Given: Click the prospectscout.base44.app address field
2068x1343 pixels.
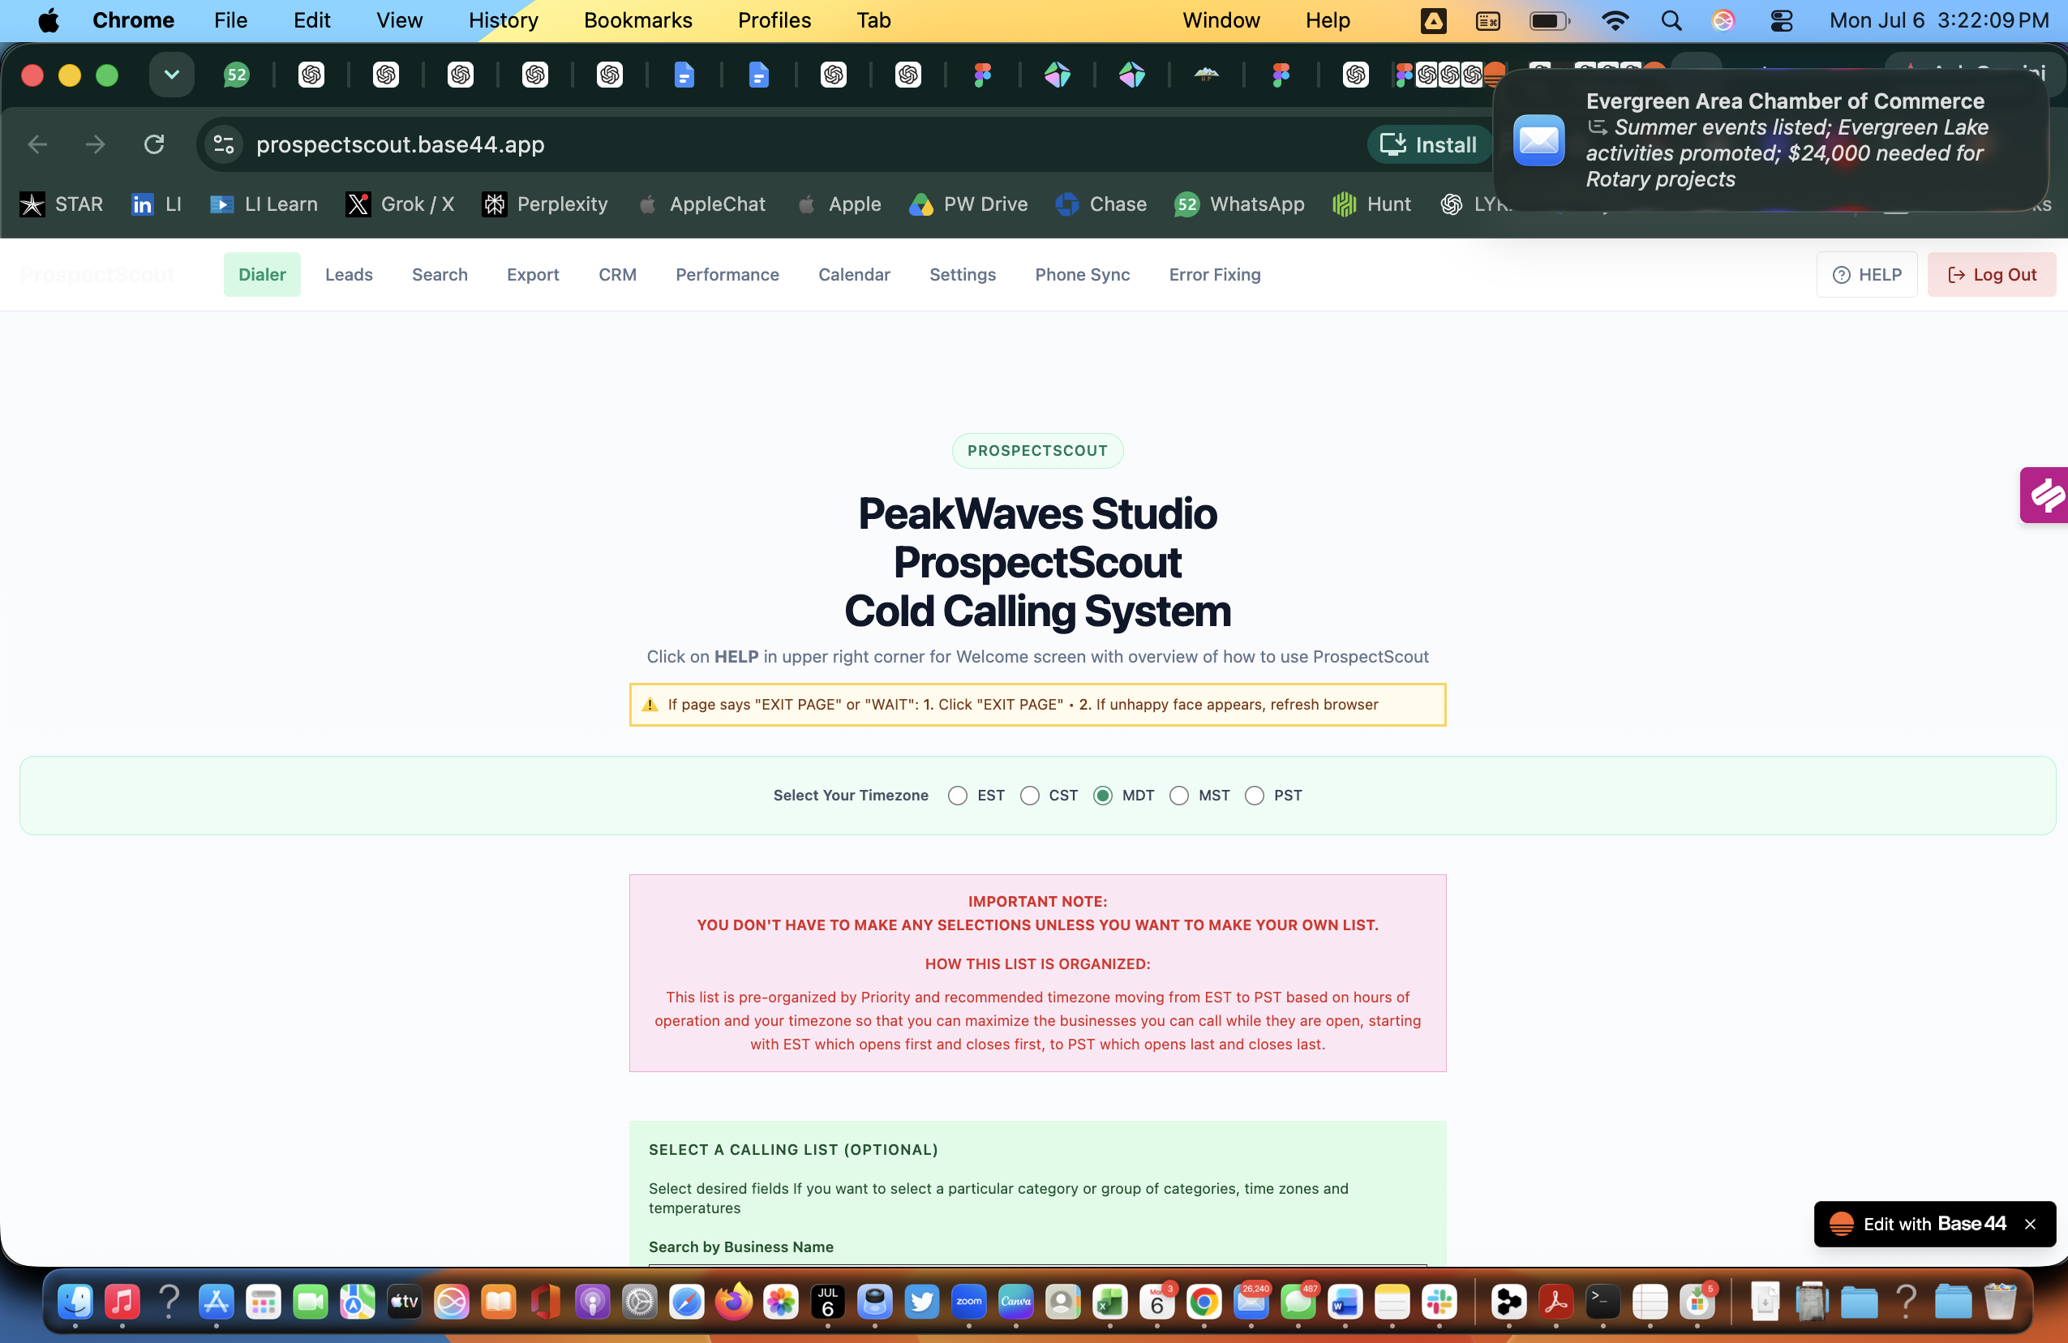Looking at the screenshot, I should (x=401, y=144).
